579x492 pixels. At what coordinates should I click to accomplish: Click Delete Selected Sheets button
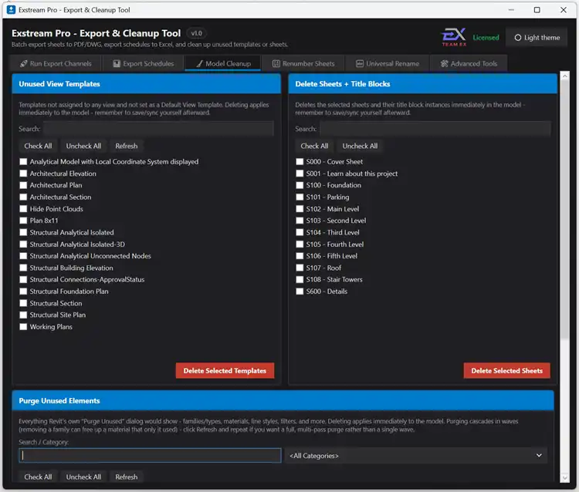pyautogui.click(x=506, y=371)
